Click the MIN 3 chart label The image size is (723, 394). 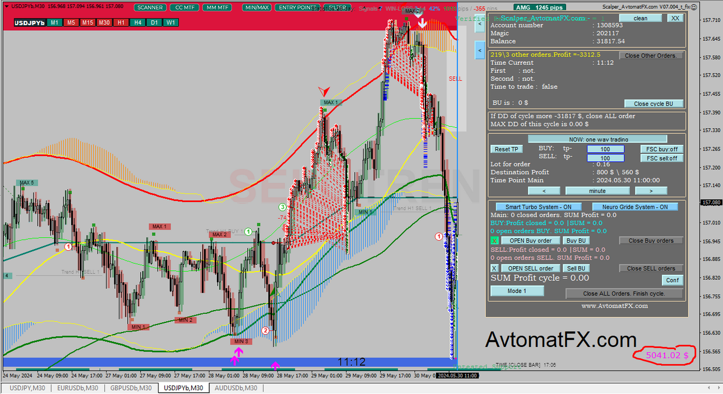[241, 341]
